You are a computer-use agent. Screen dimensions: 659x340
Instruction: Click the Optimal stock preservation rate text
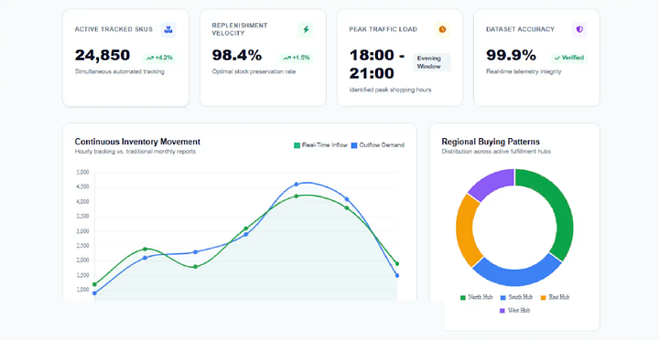pyautogui.click(x=254, y=72)
